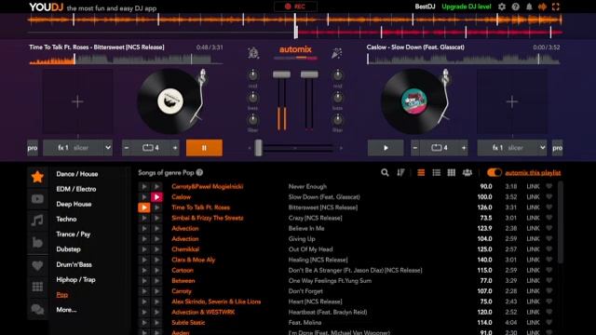Toggle left deck loop 4
596x335 pixels.
[151, 148]
